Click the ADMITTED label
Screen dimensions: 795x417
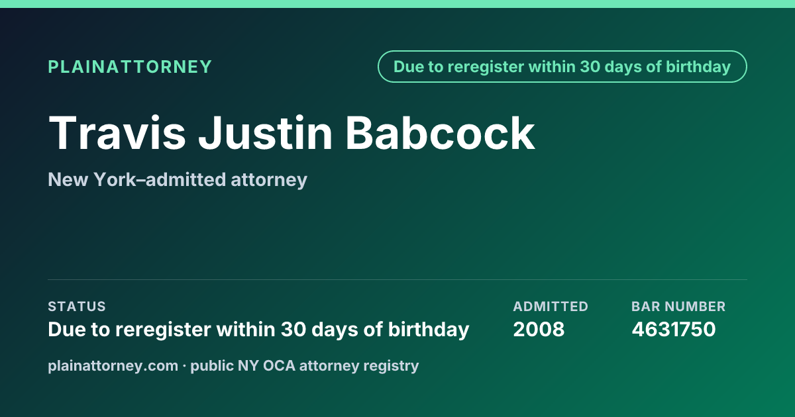551,306
